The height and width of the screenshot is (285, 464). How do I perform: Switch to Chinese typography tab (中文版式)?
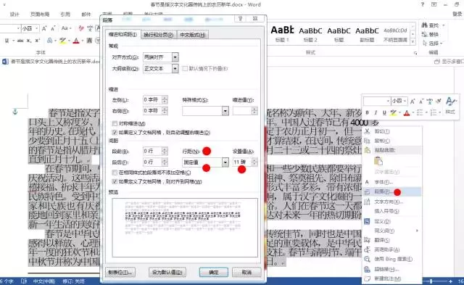tap(193, 35)
